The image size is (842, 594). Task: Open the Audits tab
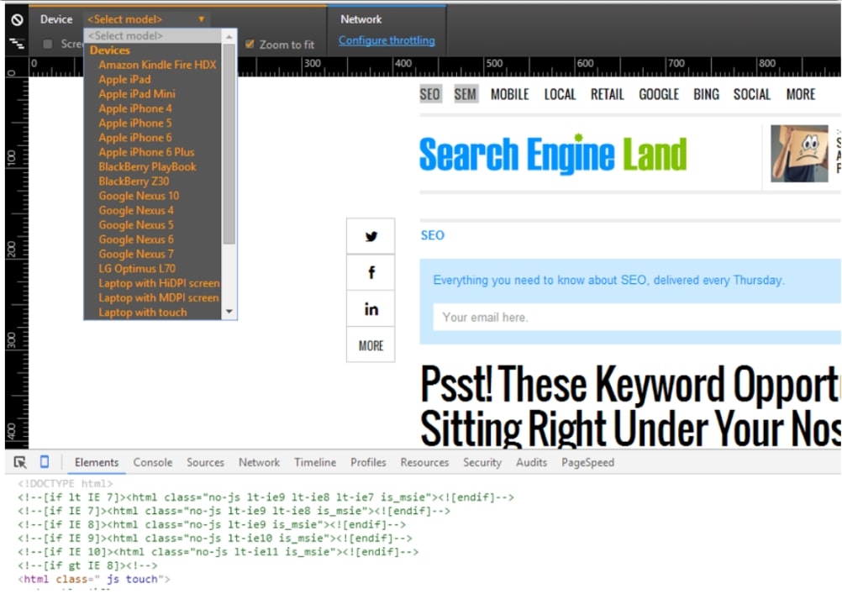(x=531, y=462)
